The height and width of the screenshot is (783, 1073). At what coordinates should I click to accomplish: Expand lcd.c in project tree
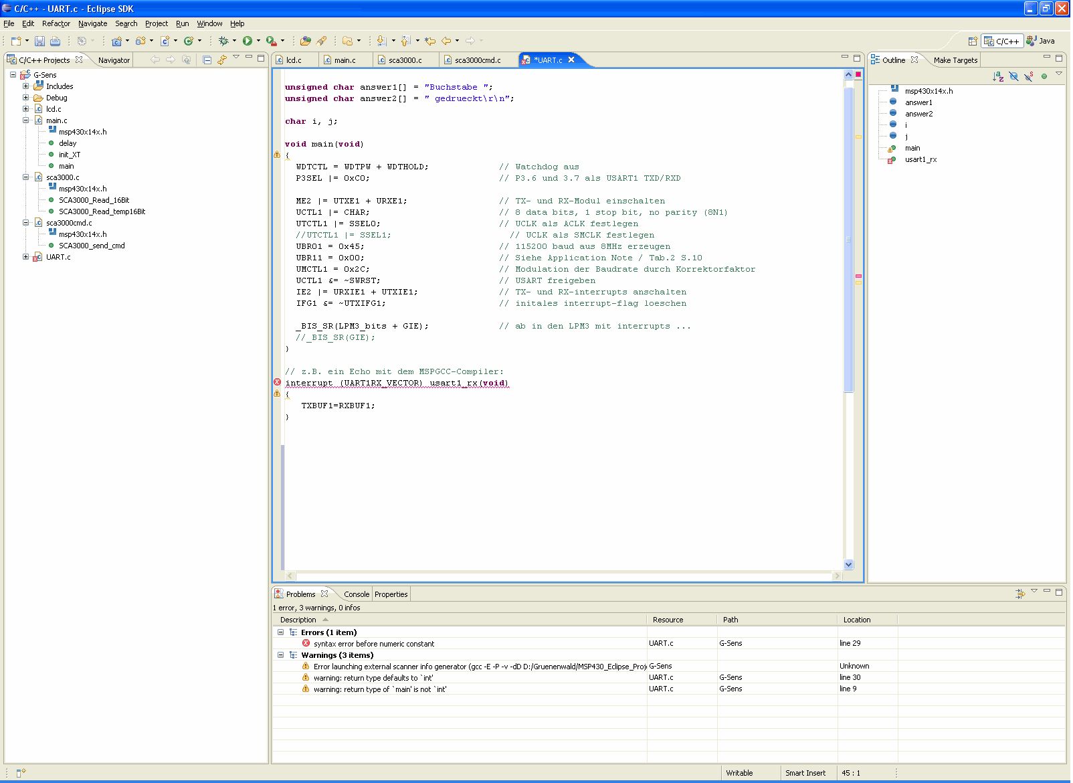click(x=25, y=109)
